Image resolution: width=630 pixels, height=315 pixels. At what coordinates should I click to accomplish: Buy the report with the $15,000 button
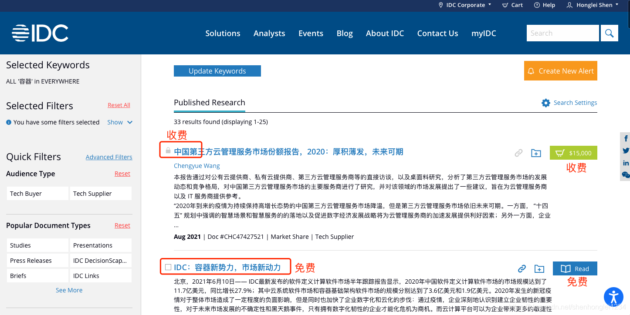[x=573, y=153]
